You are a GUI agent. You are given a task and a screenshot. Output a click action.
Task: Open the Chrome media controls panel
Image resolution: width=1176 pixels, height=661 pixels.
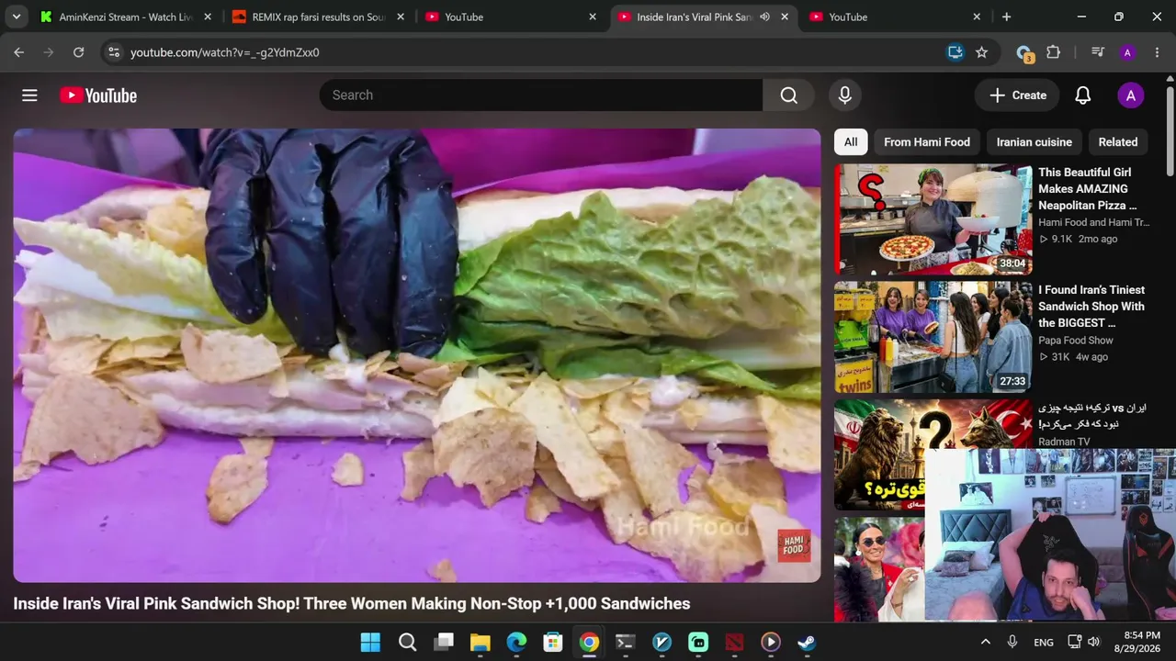(x=1097, y=52)
